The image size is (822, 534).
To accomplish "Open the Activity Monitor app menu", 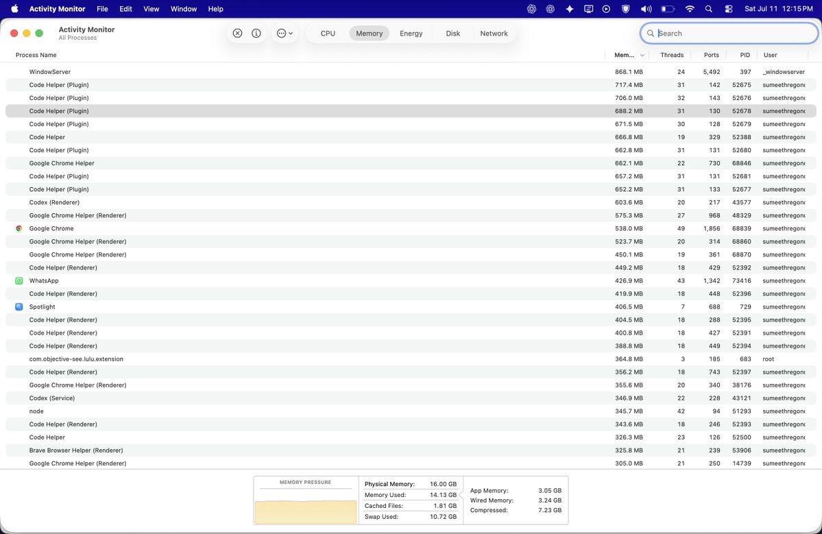I will pyautogui.click(x=57, y=9).
